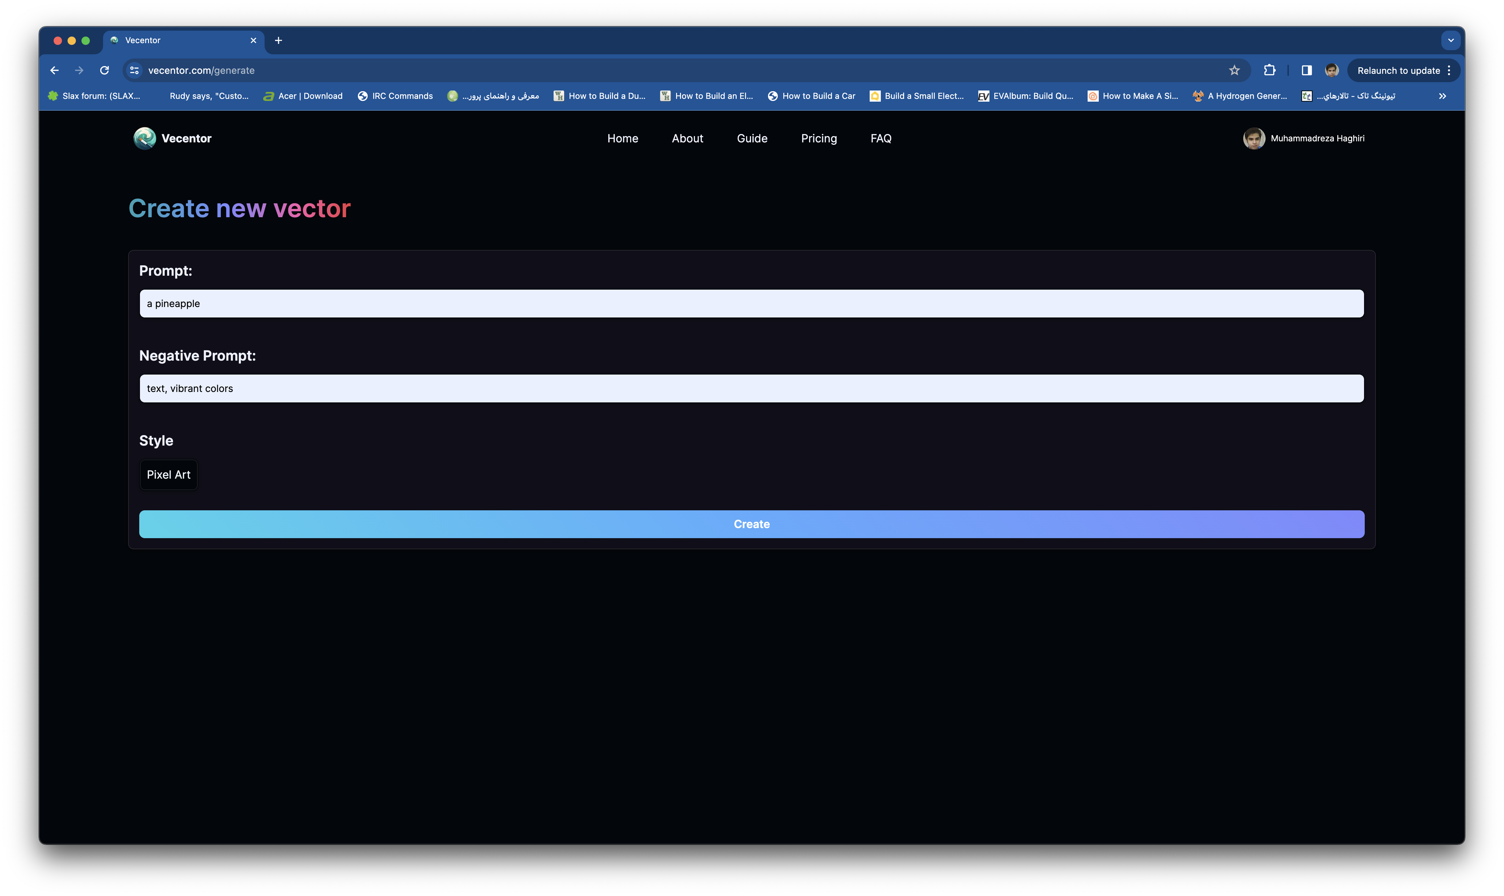Image resolution: width=1504 pixels, height=896 pixels.
Task: Expand the tab search dropdown arrow
Action: point(1450,40)
